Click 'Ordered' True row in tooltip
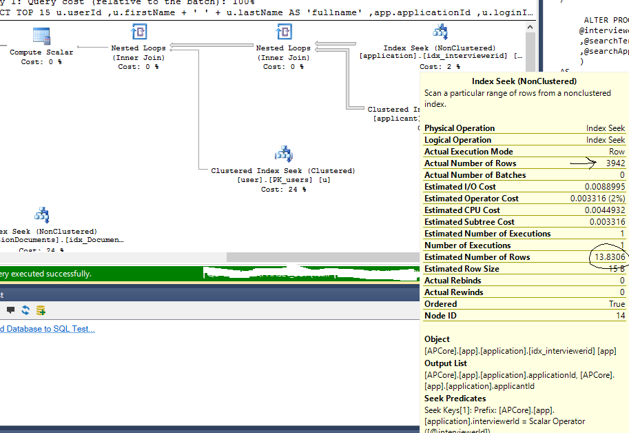The width and height of the screenshot is (629, 433). pyautogui.click(x=525, y=304)
